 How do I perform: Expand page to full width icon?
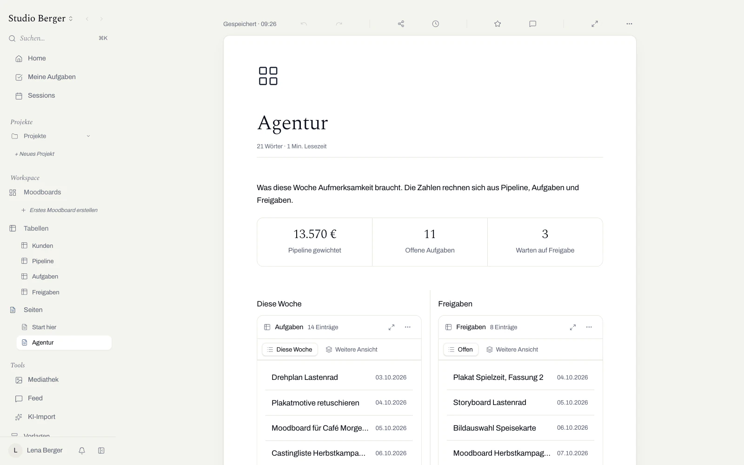[x=595, y=24]
